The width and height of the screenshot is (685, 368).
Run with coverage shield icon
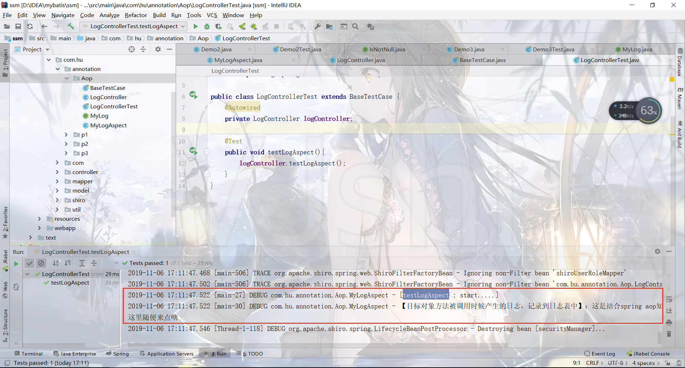click(218, 26)
